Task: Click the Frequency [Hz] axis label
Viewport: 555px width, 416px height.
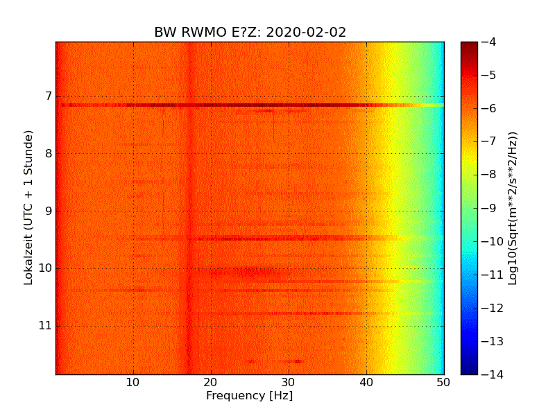Action: (250, 395)
